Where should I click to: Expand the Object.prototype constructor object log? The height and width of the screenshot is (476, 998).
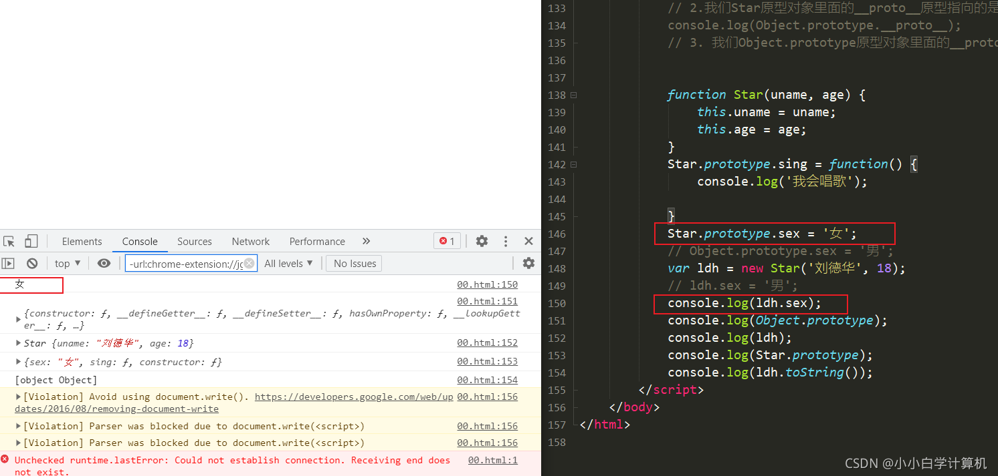18,319
